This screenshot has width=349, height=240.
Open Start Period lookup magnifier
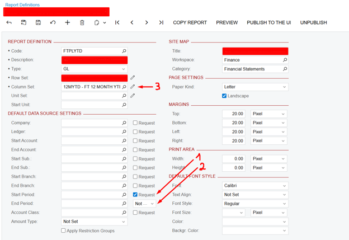124,195
